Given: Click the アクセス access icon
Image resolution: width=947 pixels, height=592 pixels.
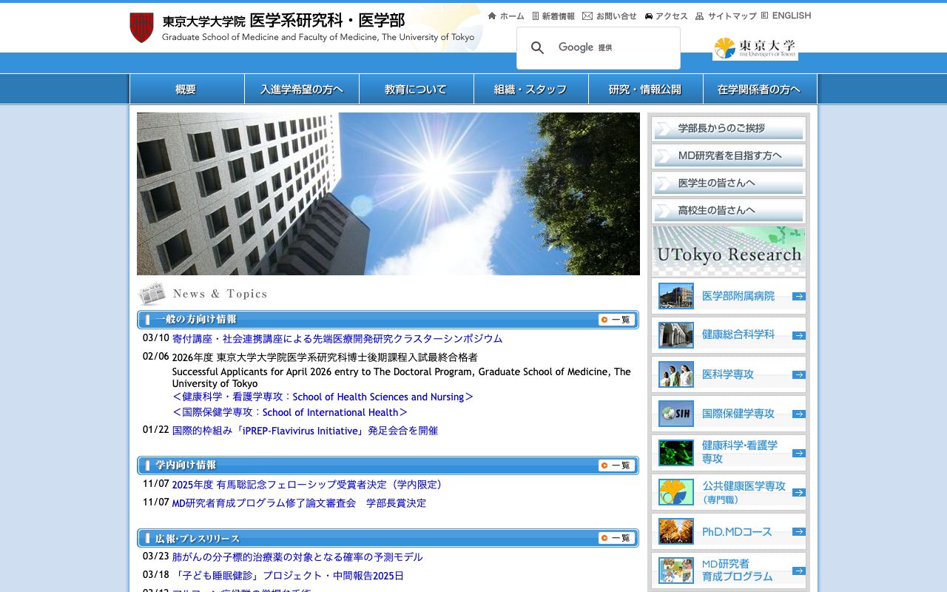Looking at the screenshot, I should click(x=648, y=16).
